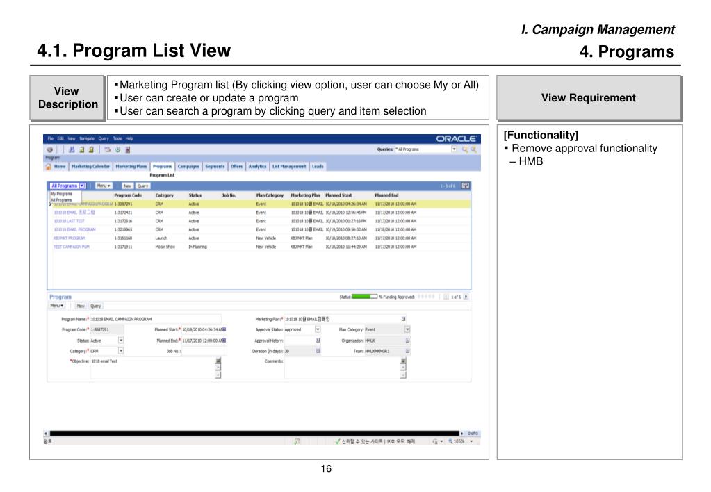Switch to the Campaigns tab
The height and width of the screenshot is (492, 711).
[x=188, y=167]
